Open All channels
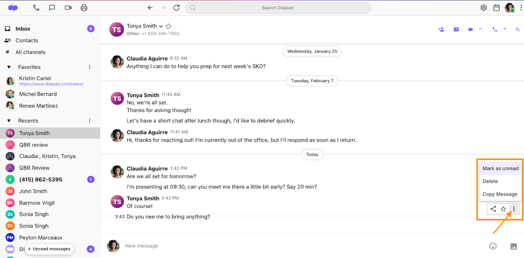The image size is (524, 258). click(30, 52)
